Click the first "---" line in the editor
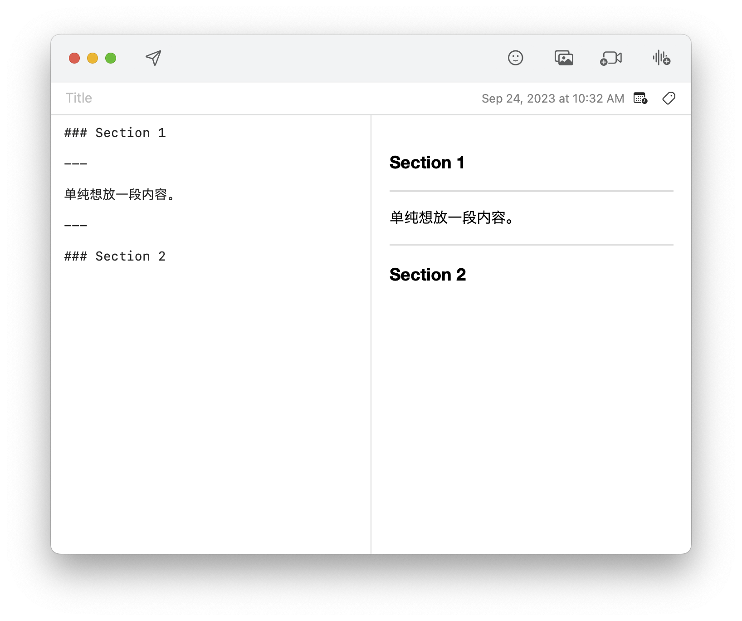The height and width of the screenshot is (621, 742). 76,164
